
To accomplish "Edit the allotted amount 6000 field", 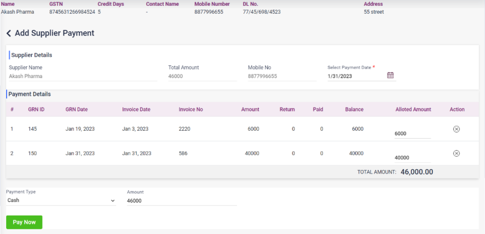I will 412,134.
